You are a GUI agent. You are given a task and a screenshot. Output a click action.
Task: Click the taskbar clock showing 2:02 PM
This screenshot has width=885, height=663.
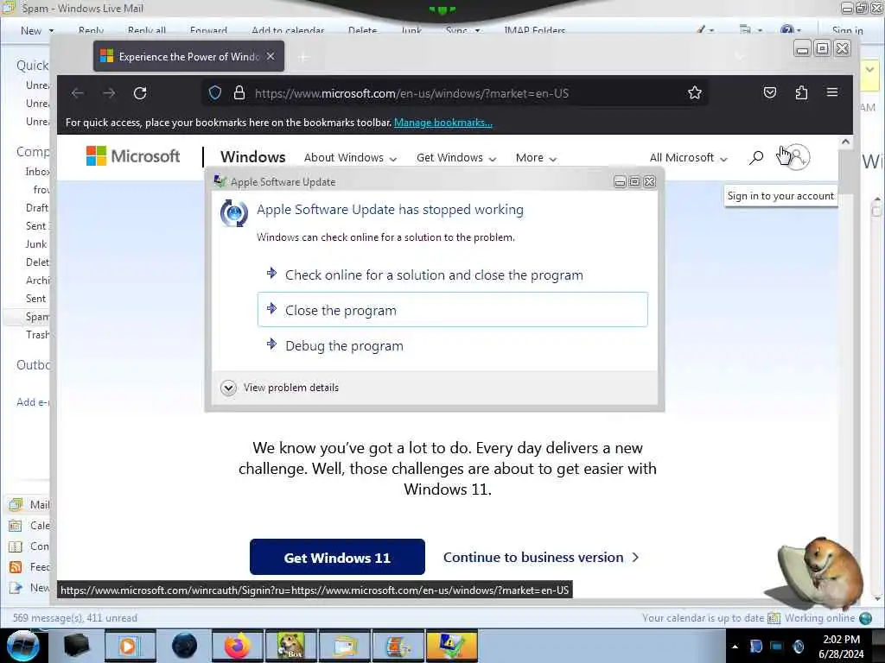click(x=841, y=647)
